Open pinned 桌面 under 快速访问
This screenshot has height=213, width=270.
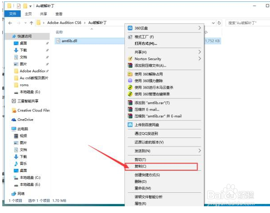pyautogui.click(x=23, y=43)
